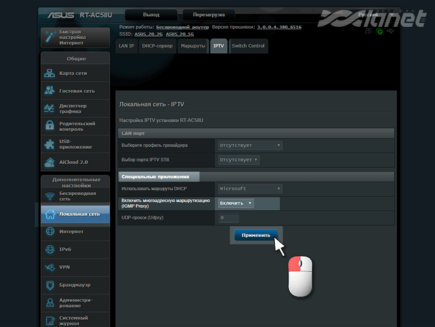
Task: Open the IPTV STB port dropdown
Action: click(x=238, y=160)
